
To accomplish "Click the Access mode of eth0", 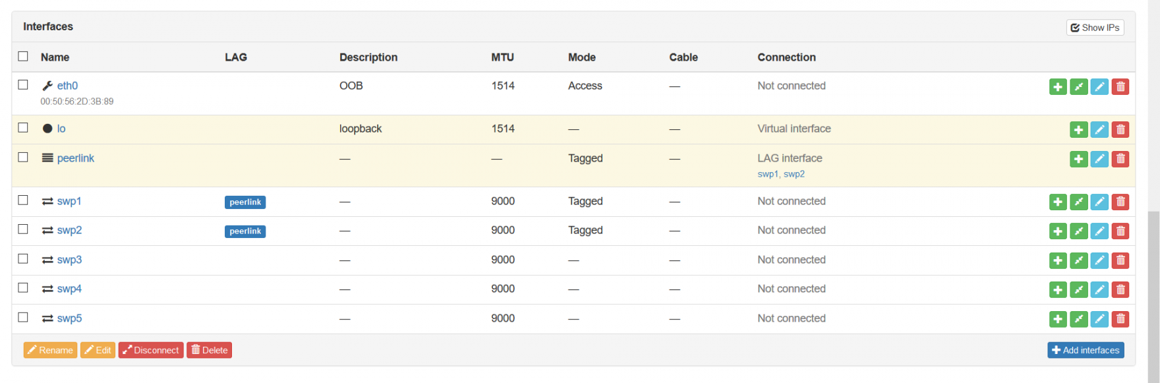I will click(x=585, y=86).
